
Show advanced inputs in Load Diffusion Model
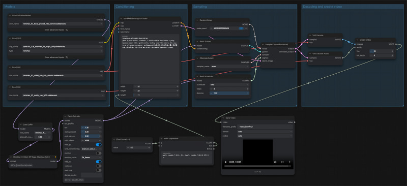click(x=56, y=30)
